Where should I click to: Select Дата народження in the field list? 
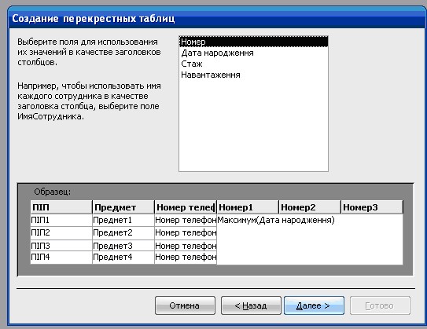pos(253,53)
